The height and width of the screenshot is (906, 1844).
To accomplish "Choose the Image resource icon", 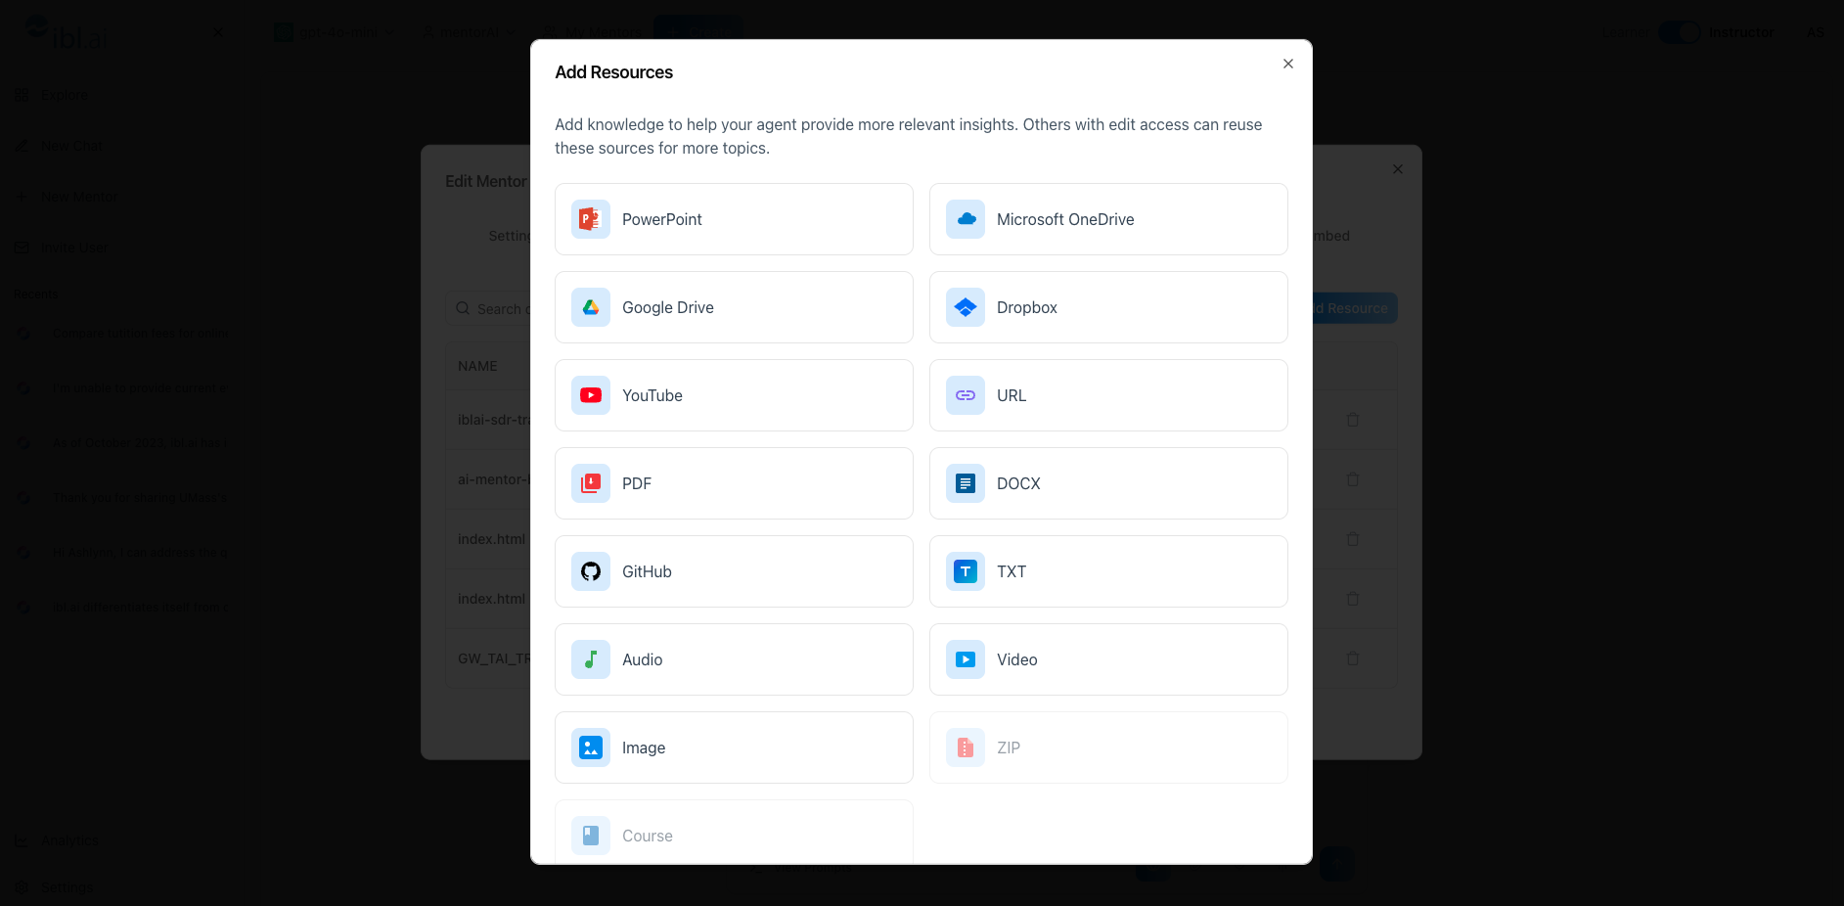I will [x=590, y=747].
